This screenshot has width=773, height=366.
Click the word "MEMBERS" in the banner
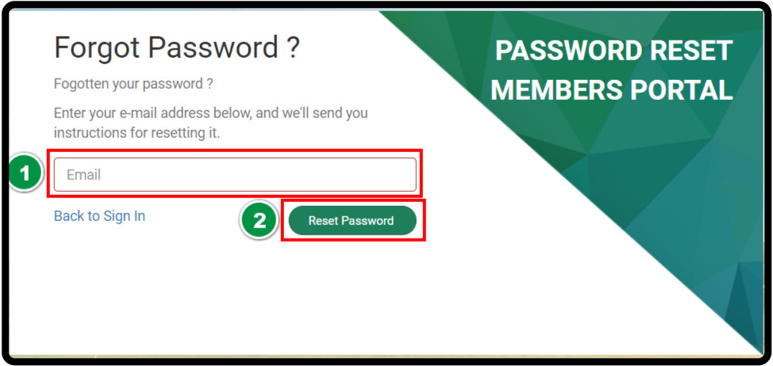click(557, 90)
